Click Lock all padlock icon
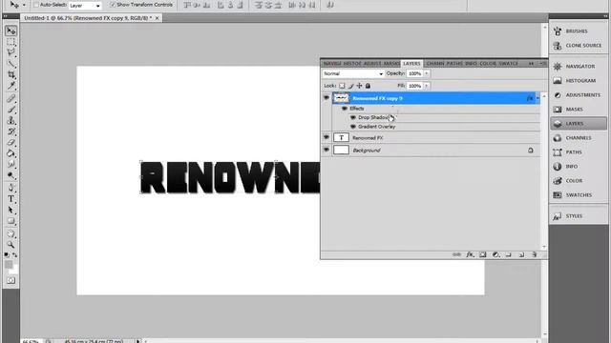 [x=368, y=86]
